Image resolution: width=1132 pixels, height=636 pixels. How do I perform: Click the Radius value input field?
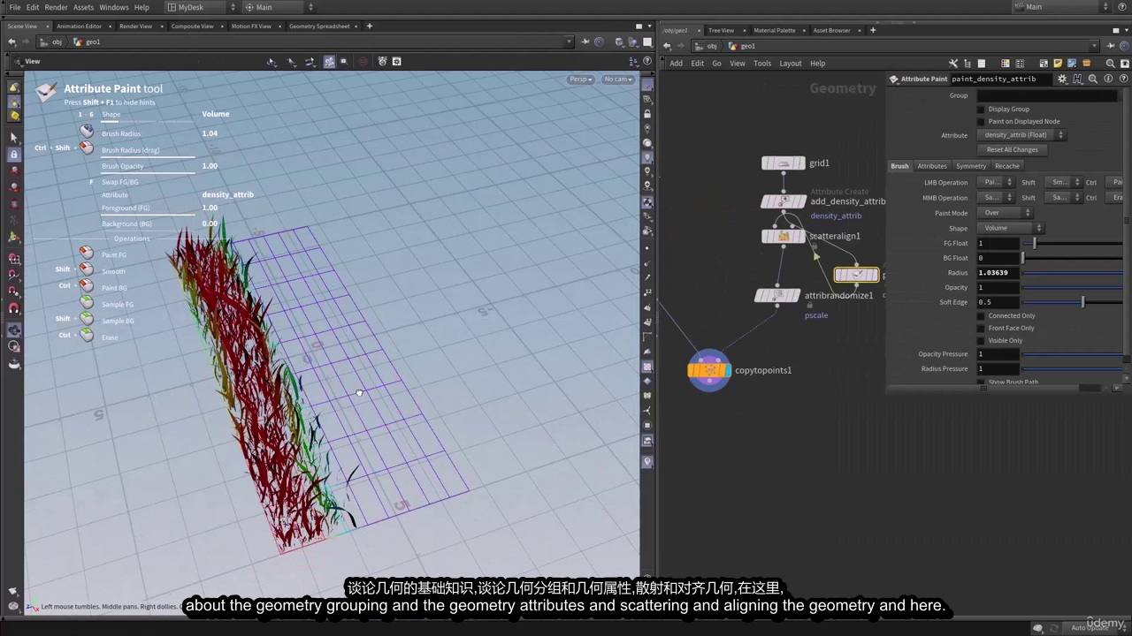[x=999, y=273]
